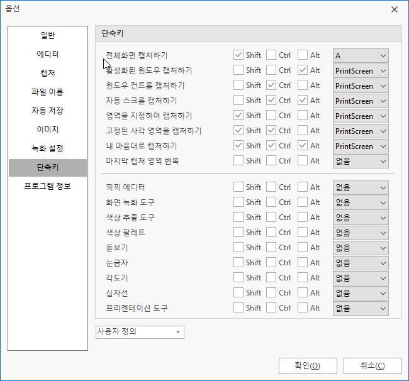Cancel with the 취소(C) button
This screenshot has height=381, width=409.
click(373, 366)
